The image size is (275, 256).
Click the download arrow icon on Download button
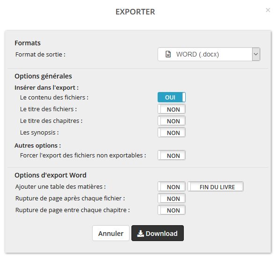pos(140,234)
